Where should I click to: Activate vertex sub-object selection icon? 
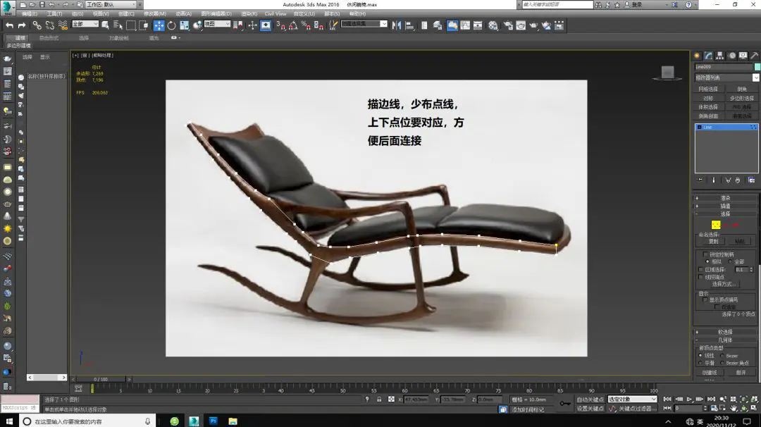[x=716, y=224]
